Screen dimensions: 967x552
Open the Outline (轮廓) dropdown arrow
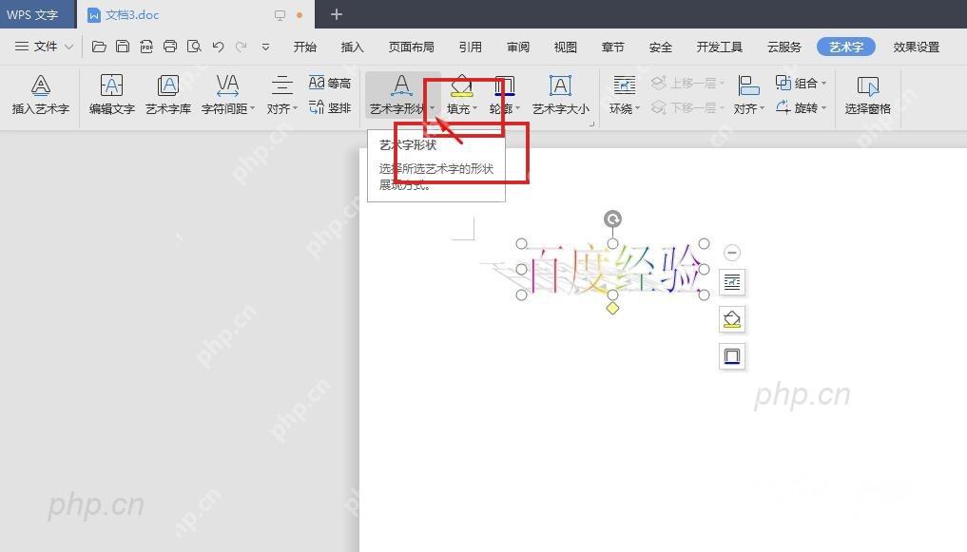point(518,109)
